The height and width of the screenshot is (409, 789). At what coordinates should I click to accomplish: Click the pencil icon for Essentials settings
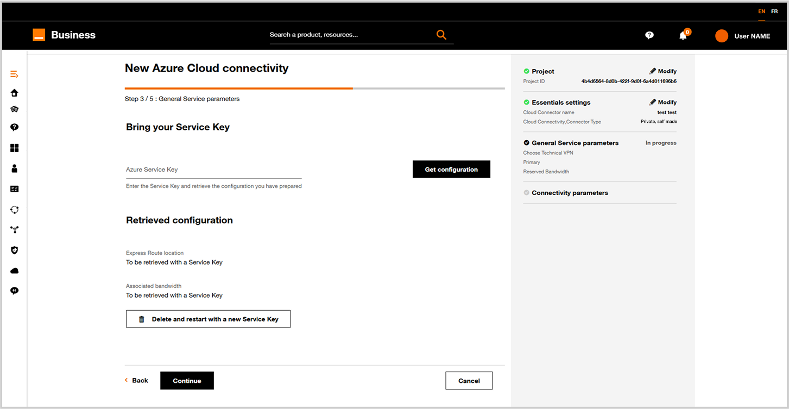pyautogui.click(x=653, y=102)
